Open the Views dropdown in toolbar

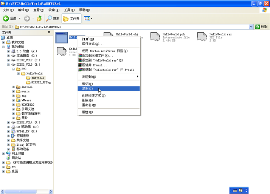point(88,18)
